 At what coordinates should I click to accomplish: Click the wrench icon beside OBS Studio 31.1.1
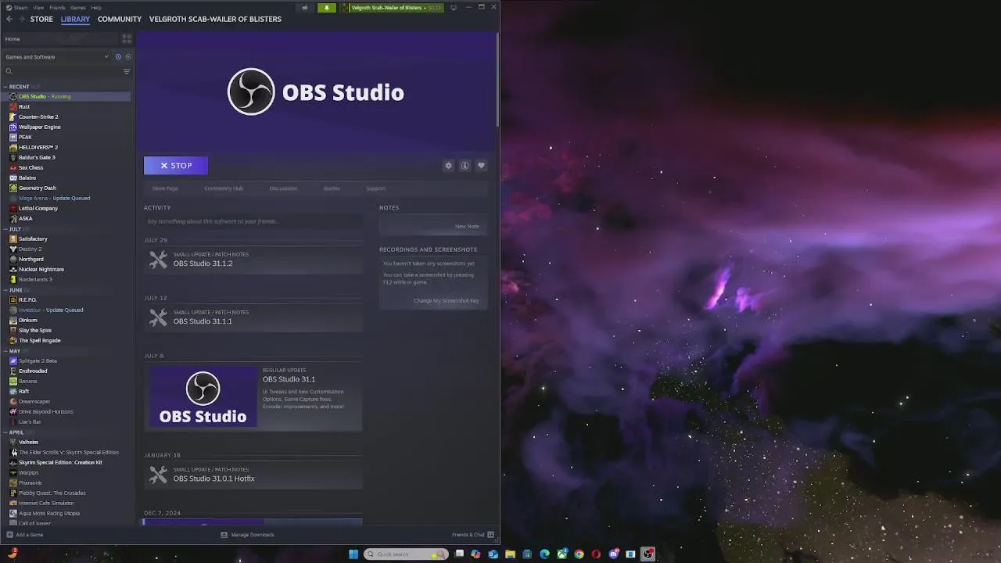click(158, 317)
